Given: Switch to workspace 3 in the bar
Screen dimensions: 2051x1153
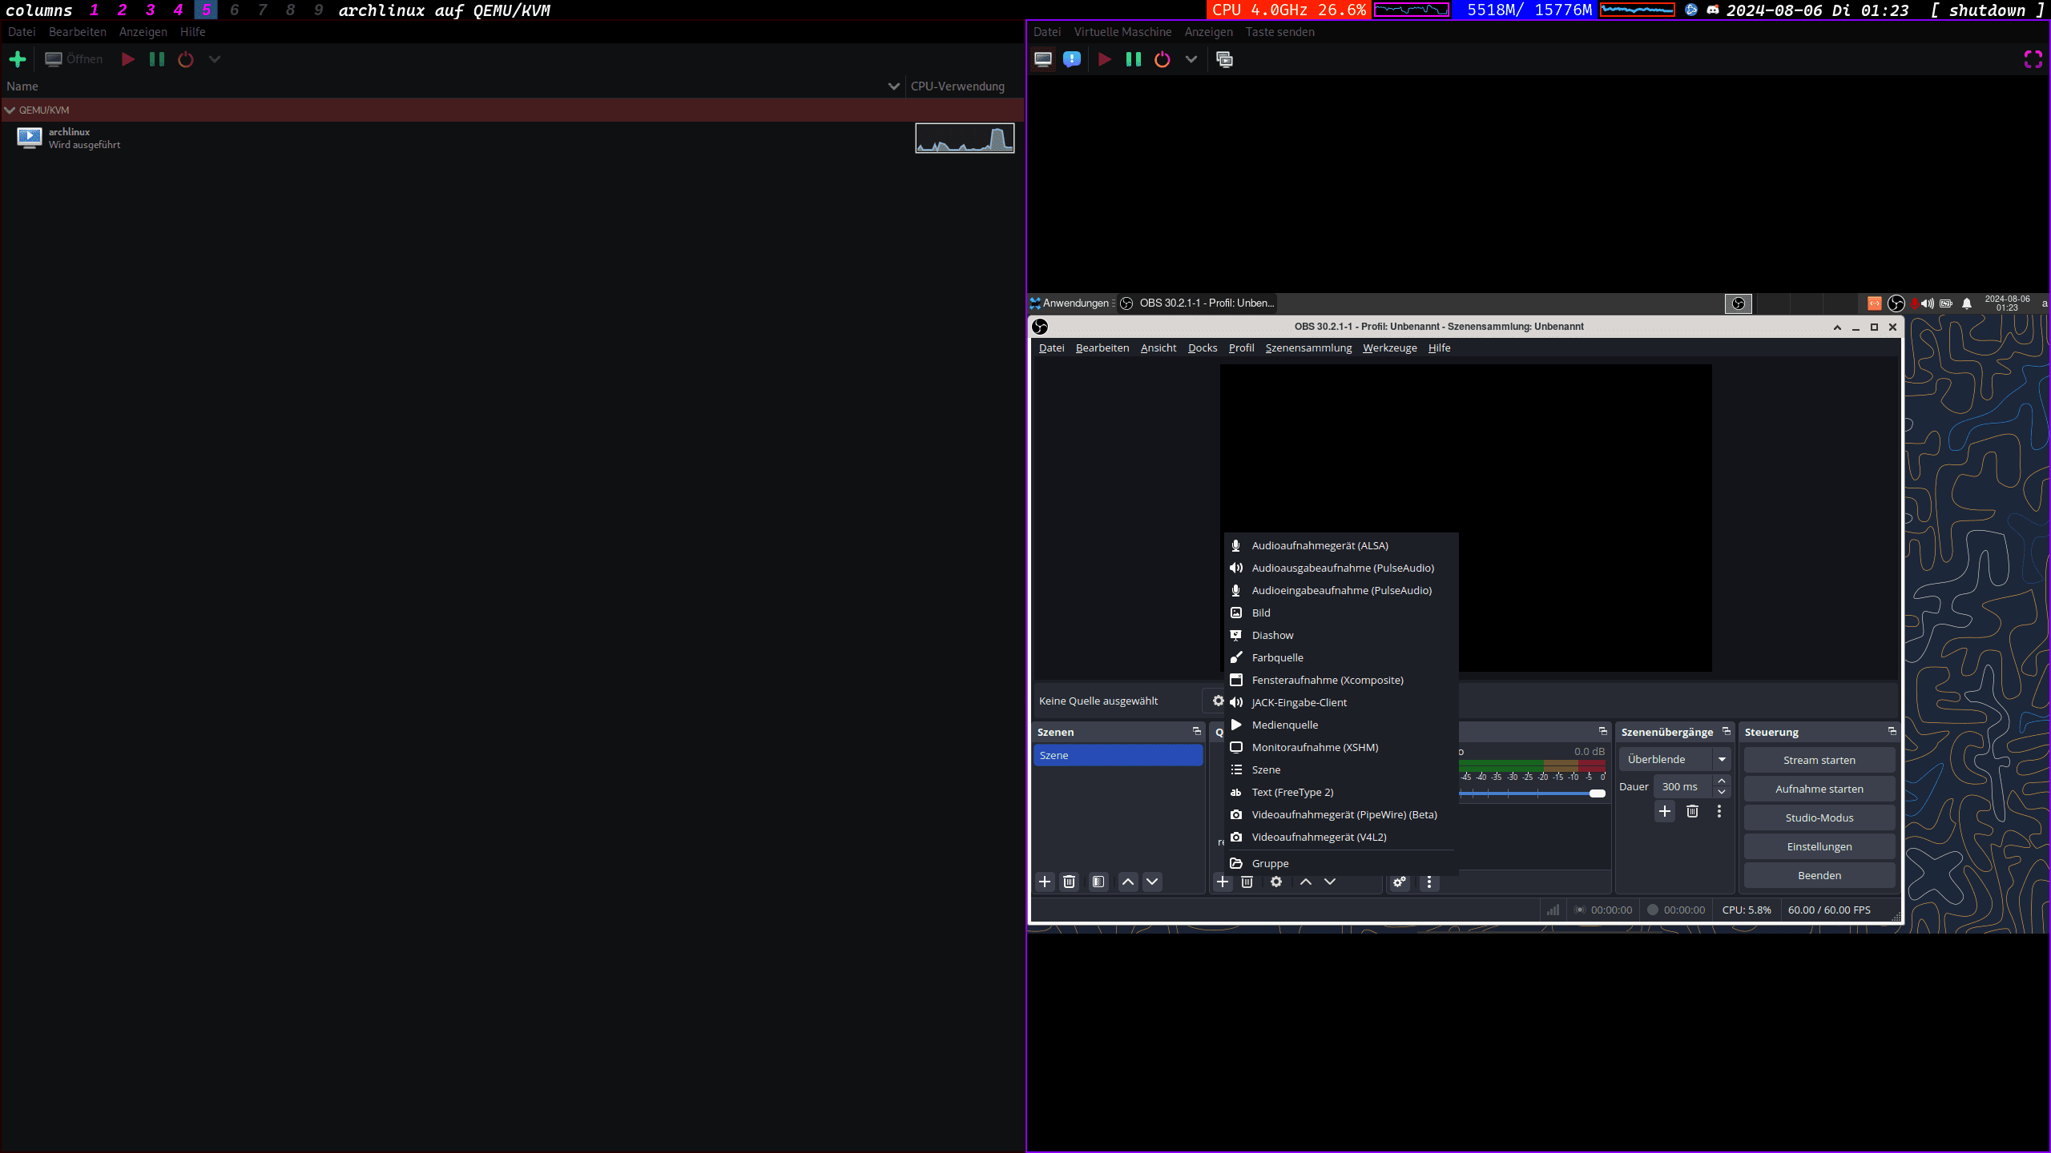Looking at the screenshot, I should coord(150,10).
